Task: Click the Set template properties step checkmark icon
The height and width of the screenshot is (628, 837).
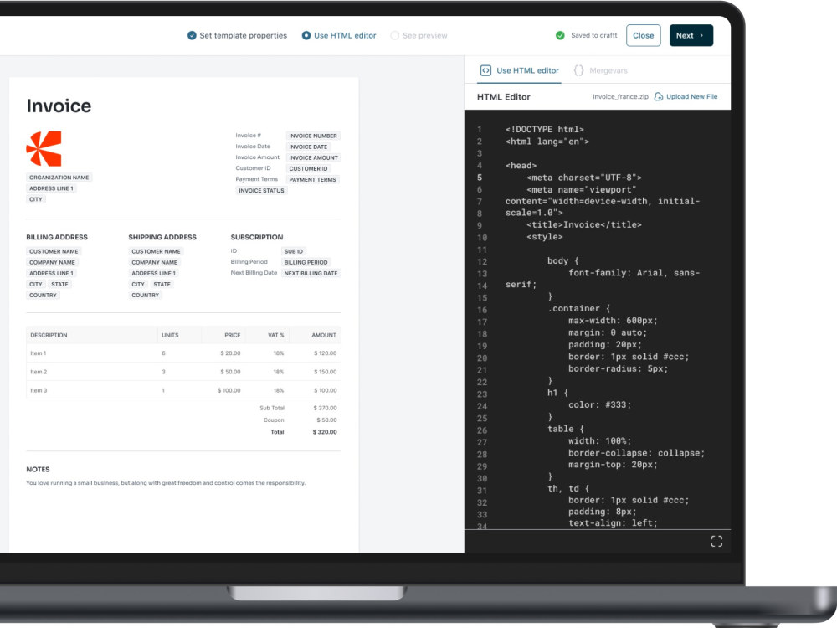Action: (x=192, y=36)
